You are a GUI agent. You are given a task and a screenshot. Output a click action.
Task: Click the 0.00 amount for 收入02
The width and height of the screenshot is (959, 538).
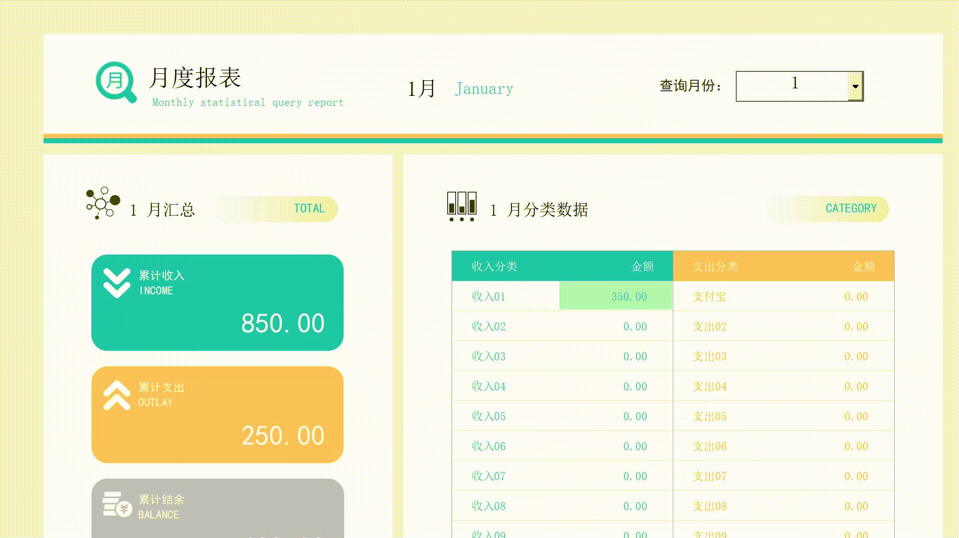(635, 326)
